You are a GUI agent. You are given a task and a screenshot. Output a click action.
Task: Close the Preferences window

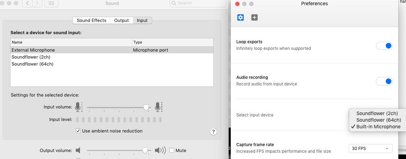(237, 3)
